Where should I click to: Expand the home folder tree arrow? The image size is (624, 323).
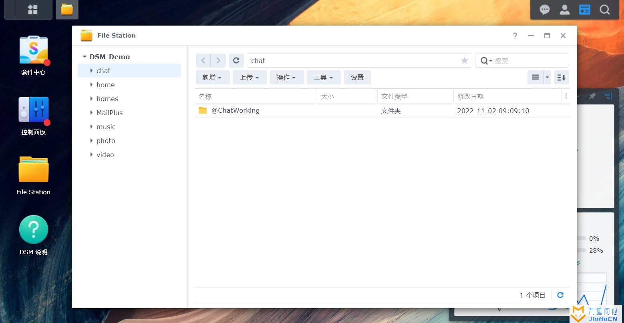pyautogui.click(x=91, y=85)
